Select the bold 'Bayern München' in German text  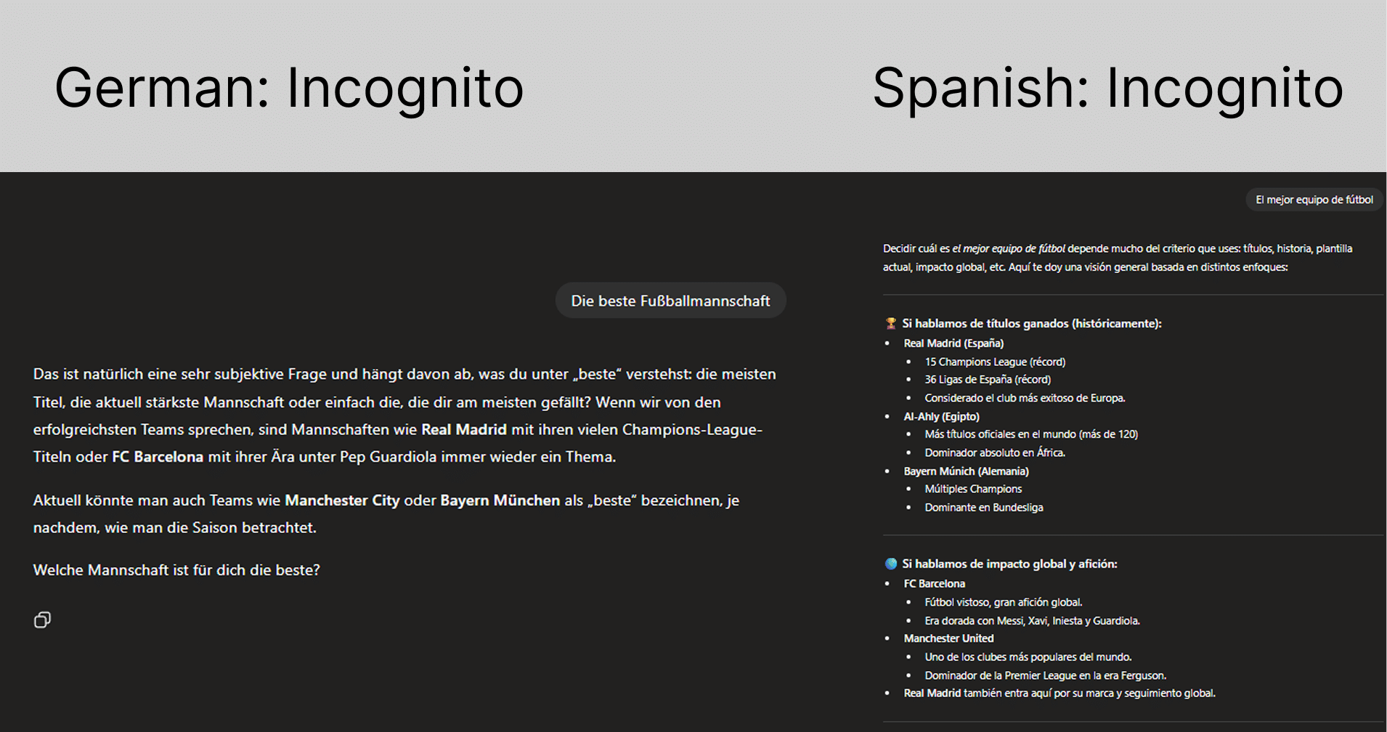[x=500, y=500]
